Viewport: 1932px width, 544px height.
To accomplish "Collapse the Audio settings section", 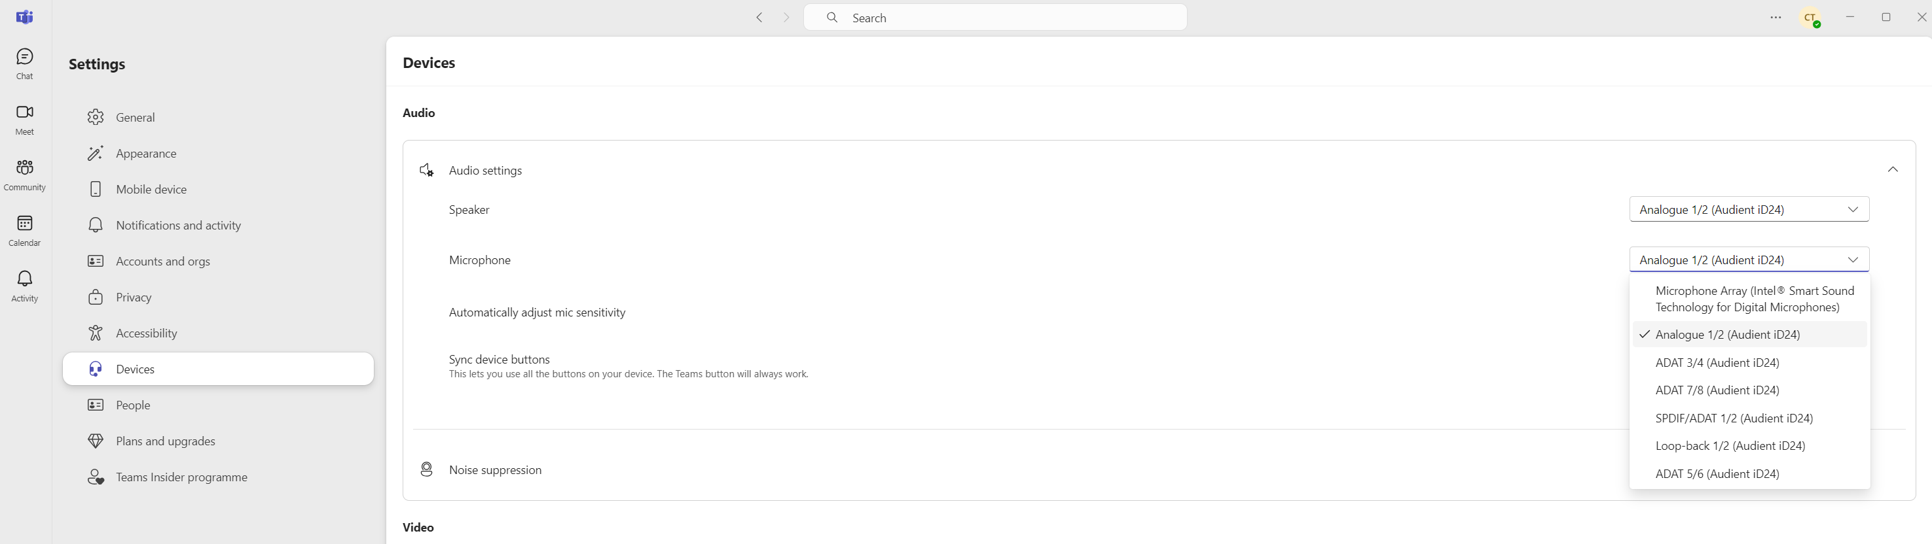I will point(1892,170).
